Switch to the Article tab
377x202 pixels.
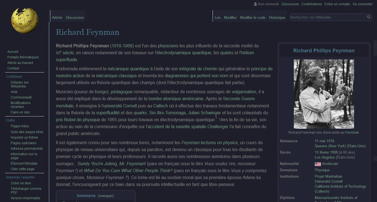(57, 17)
